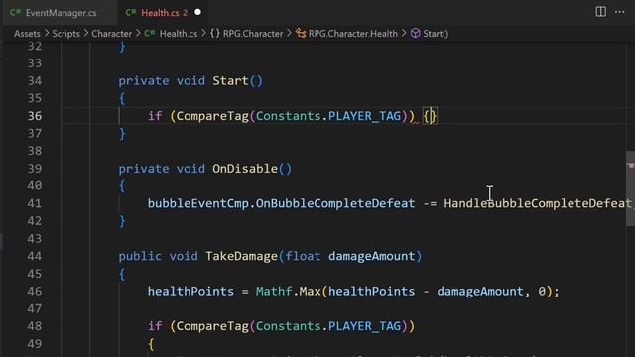Click Constants on line 48
This screenshot has height=357, width=635.
point(289,326)
